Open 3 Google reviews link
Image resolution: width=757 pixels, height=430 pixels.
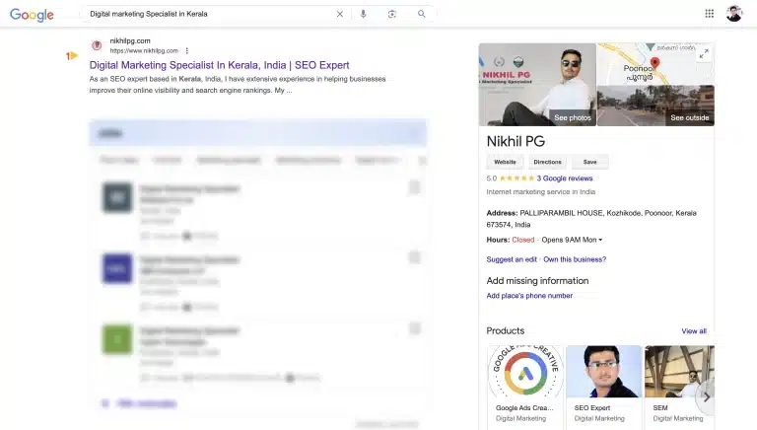[565, 179]
